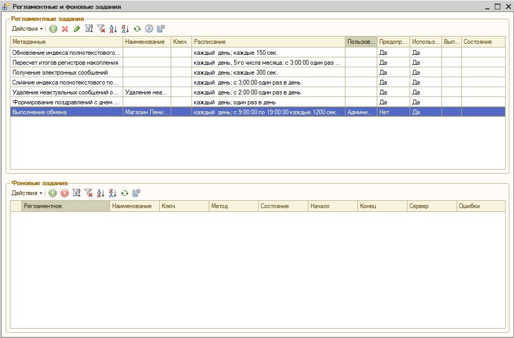514x338 pixels.
Task: Click Наименование header in background jobs table
Action: click(135, 207)
